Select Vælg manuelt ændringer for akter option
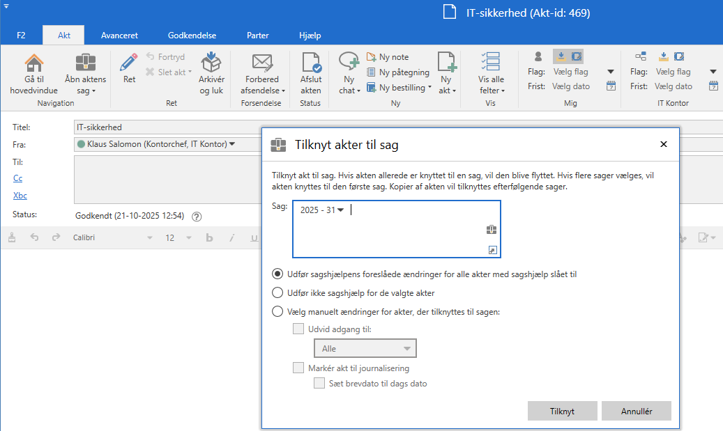The image size is (723, 431). pos(277,312)
